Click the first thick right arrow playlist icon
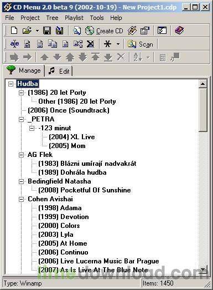This screenshot has width=213, height=290. (x=14, y=57)
